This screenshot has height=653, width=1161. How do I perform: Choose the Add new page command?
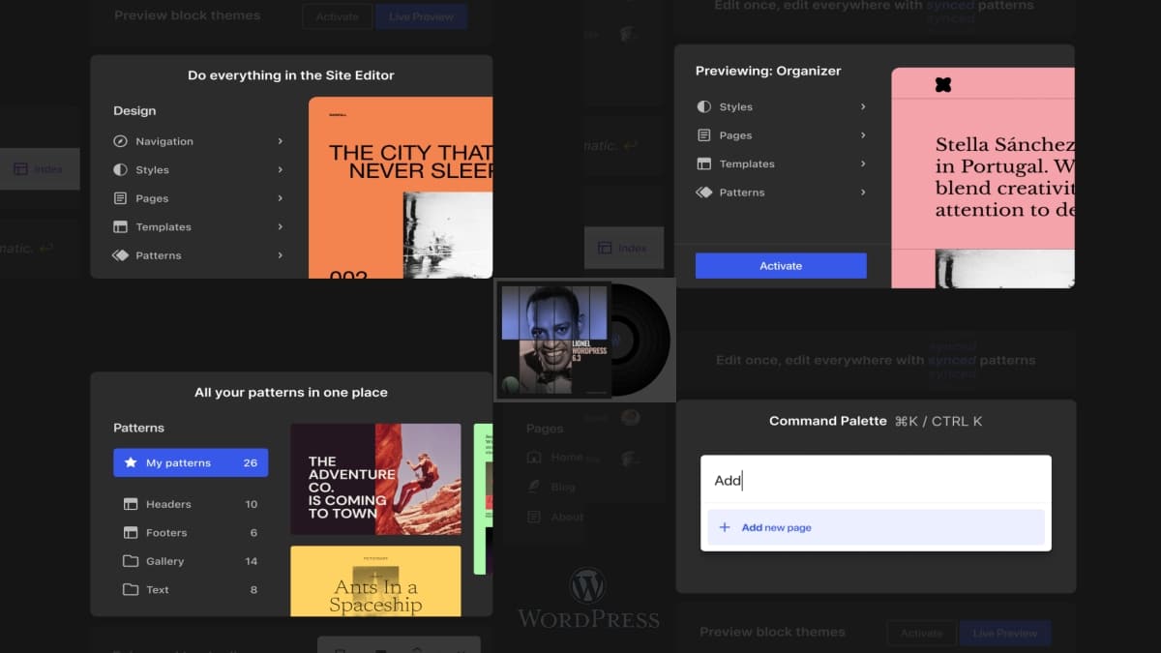876,527
